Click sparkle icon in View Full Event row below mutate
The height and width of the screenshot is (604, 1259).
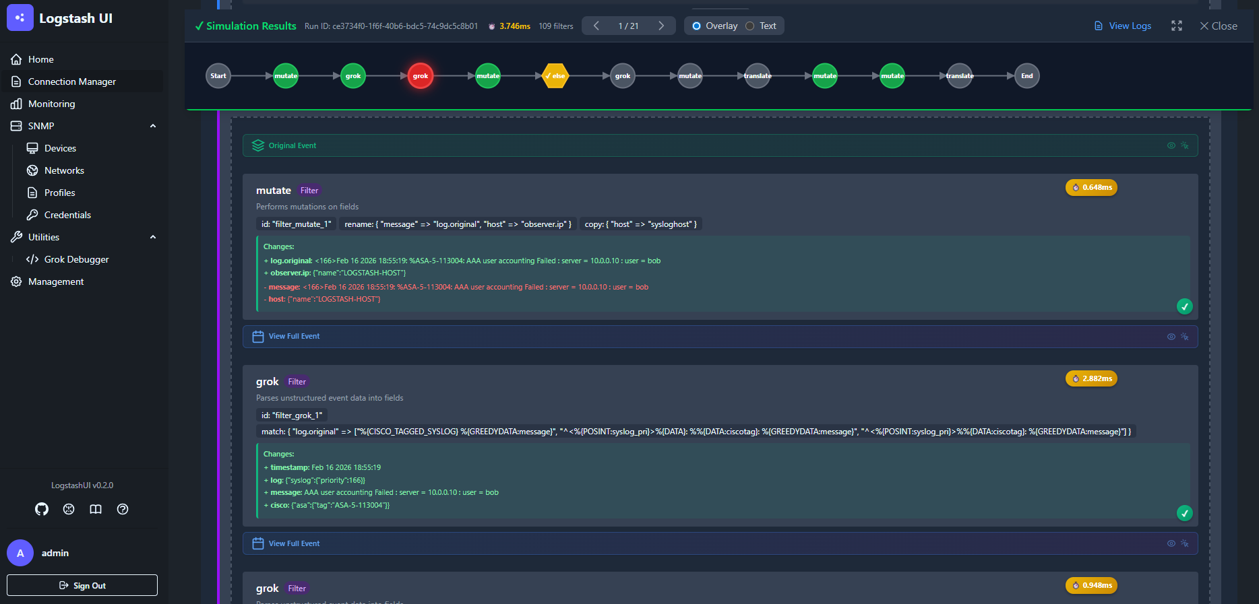click(1185, 337)
